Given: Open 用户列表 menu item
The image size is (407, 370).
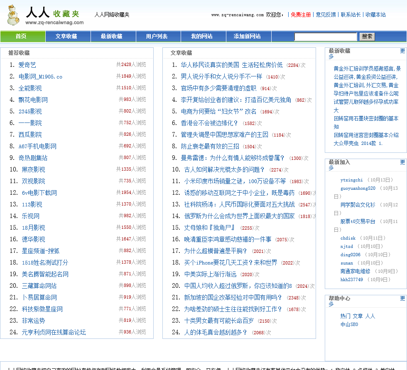Looking at the screenshot, I should tap(158, 36).
